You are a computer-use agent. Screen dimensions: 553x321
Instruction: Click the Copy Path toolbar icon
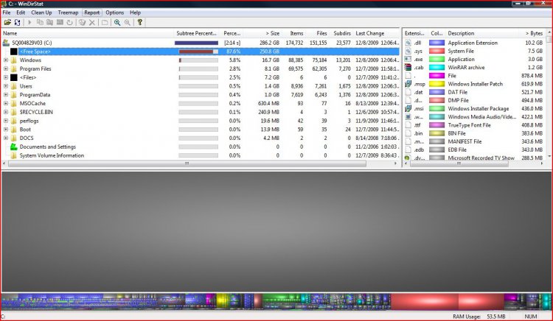pyautogui.click(x=40, y=23)
